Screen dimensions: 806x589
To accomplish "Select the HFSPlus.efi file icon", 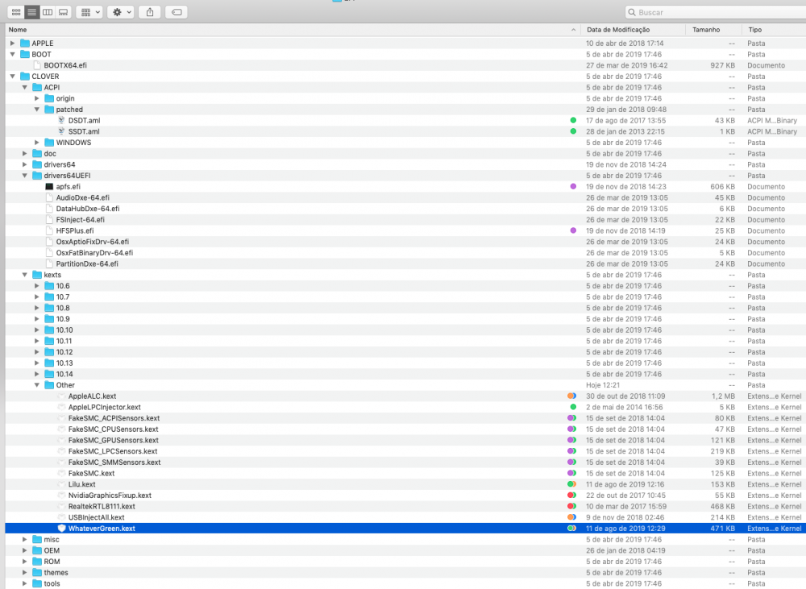I will point(49,230).
